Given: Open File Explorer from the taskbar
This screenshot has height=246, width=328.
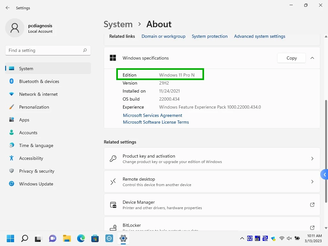Looking at the screenshot, I should coord(67,238).
